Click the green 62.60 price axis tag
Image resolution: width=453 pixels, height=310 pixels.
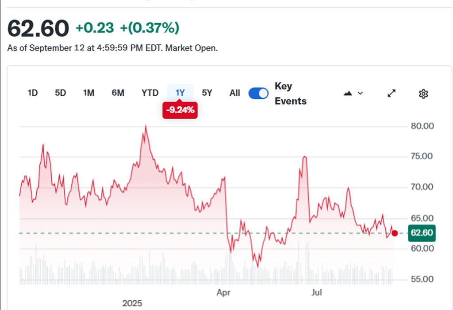[x=422, y=233]
